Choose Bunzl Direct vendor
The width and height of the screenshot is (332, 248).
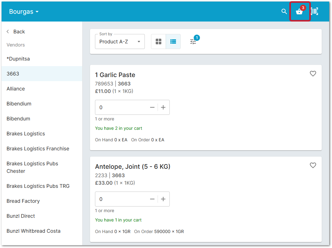pos(21,216)
